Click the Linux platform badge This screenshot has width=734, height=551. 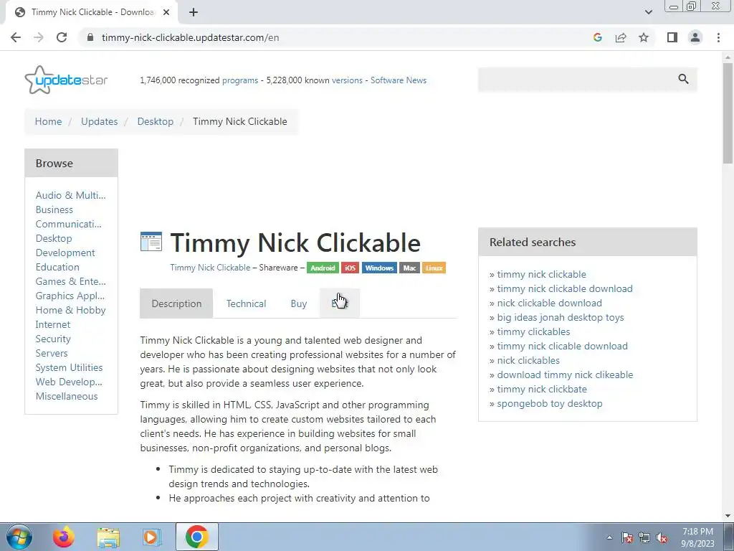click(434, 268)
